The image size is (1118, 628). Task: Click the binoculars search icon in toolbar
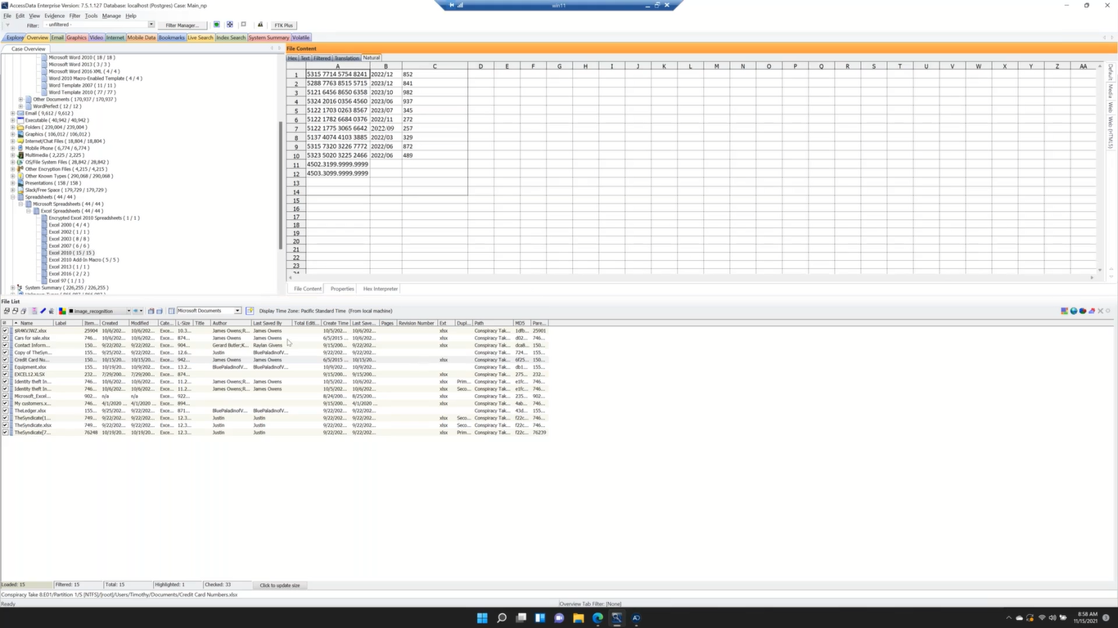(x=260, y=25)
